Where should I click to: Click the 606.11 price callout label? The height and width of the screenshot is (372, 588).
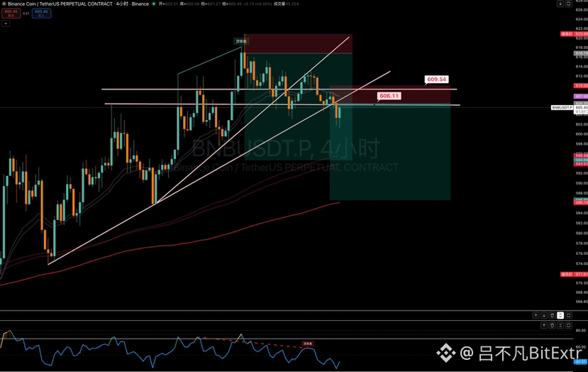tap(389, 96)
